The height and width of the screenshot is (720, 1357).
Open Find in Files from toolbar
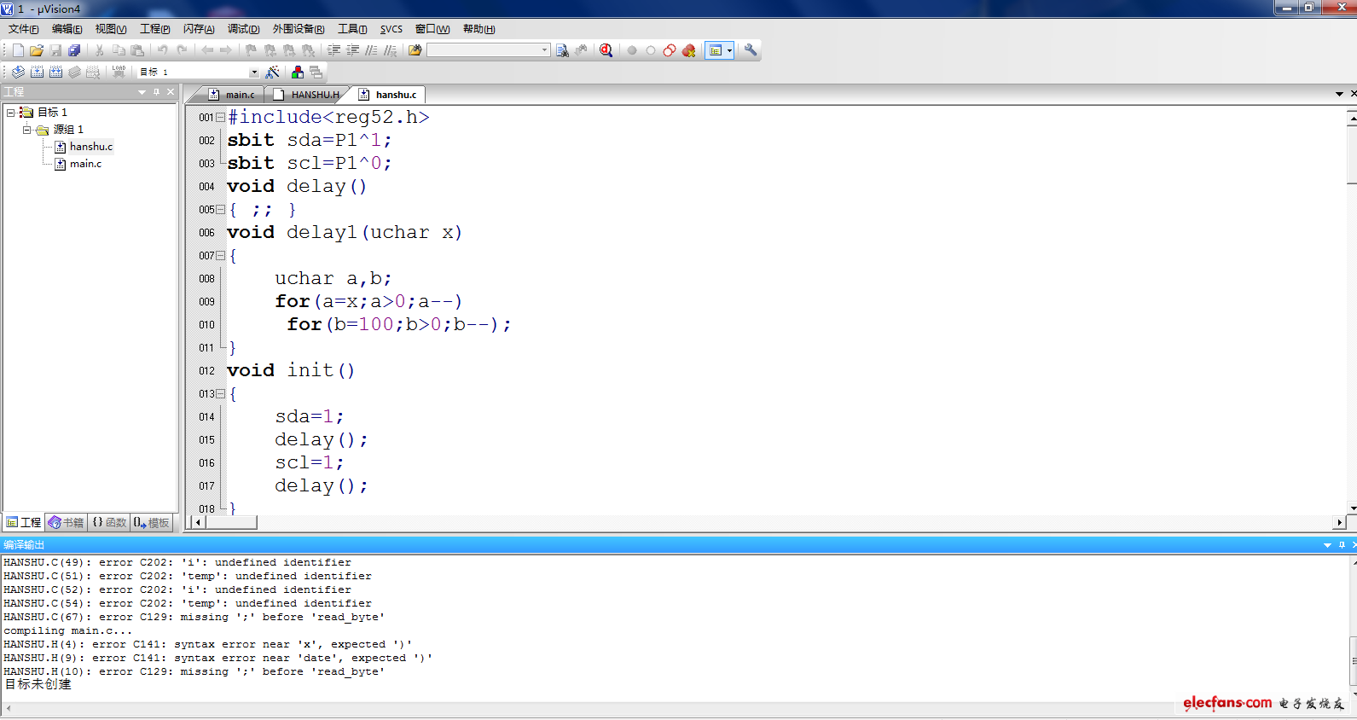click(415, 50)
